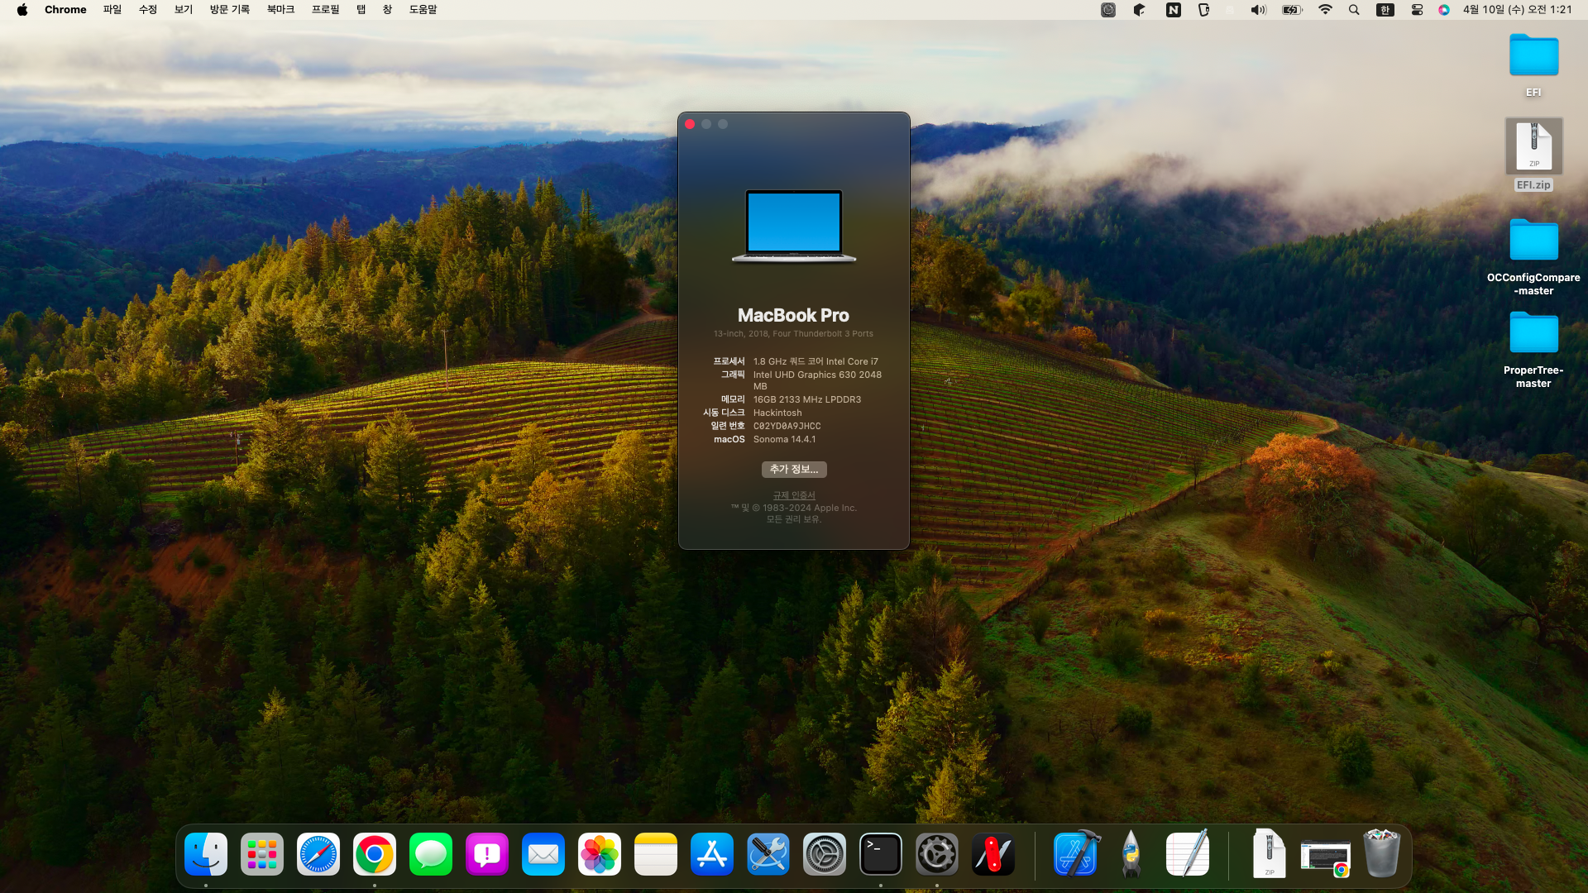Open the dark cube menu bar icon
The height and width of the screenshot is (893, 1588).
pos(1140,10)
